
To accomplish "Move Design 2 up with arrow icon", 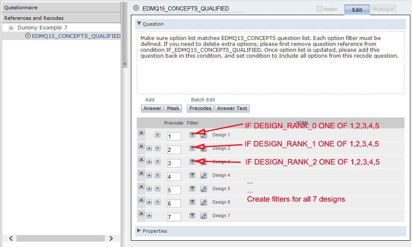I will (x=149, y=148).
